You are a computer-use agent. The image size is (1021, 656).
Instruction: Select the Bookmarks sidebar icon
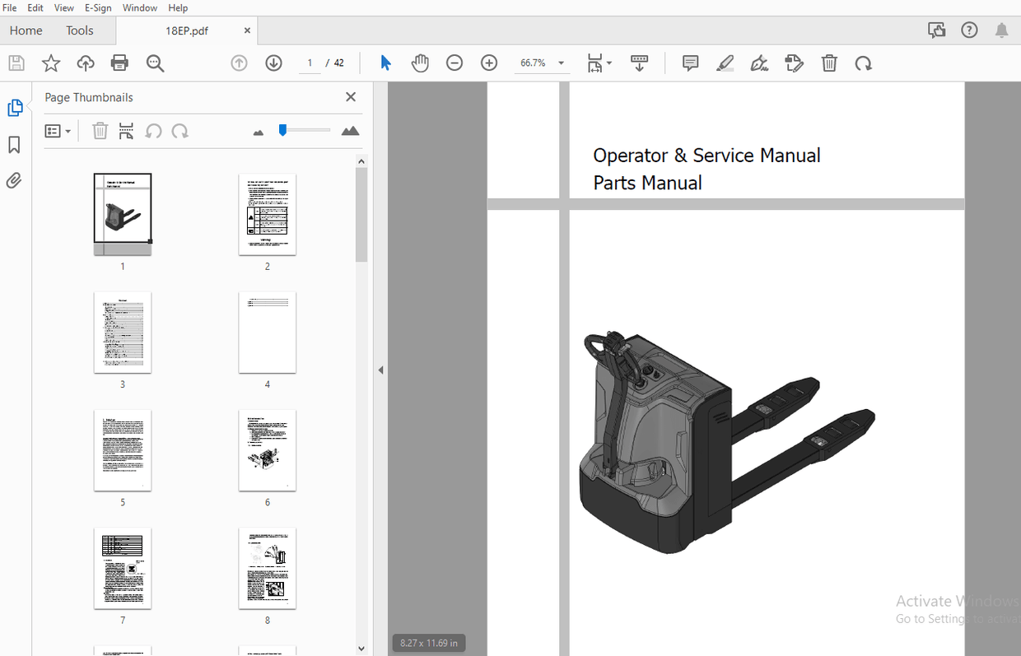point(13,144)
